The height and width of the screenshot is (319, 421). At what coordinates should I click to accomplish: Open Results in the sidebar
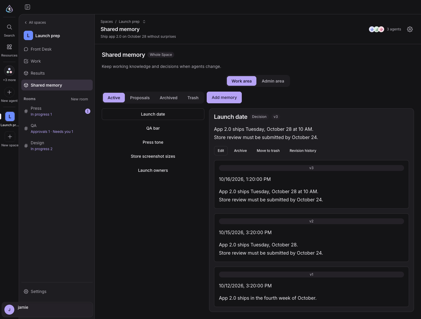pyautogui.click(x=57, y=73)
